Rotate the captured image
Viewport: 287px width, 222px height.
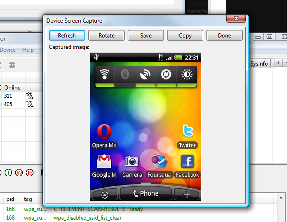(106, 35)
